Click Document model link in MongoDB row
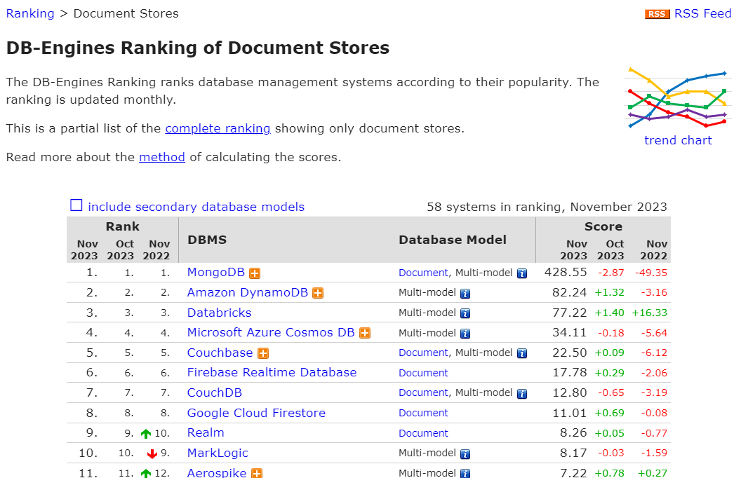 coord(423,273)
